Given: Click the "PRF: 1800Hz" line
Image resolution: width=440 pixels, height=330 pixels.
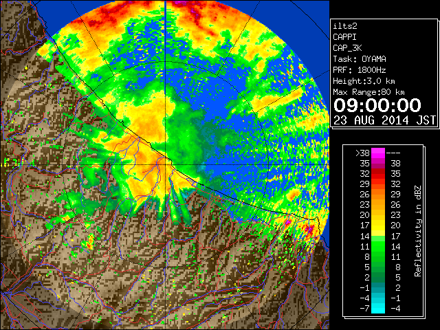Looking at the screenshot, I should tap(360, 70).
